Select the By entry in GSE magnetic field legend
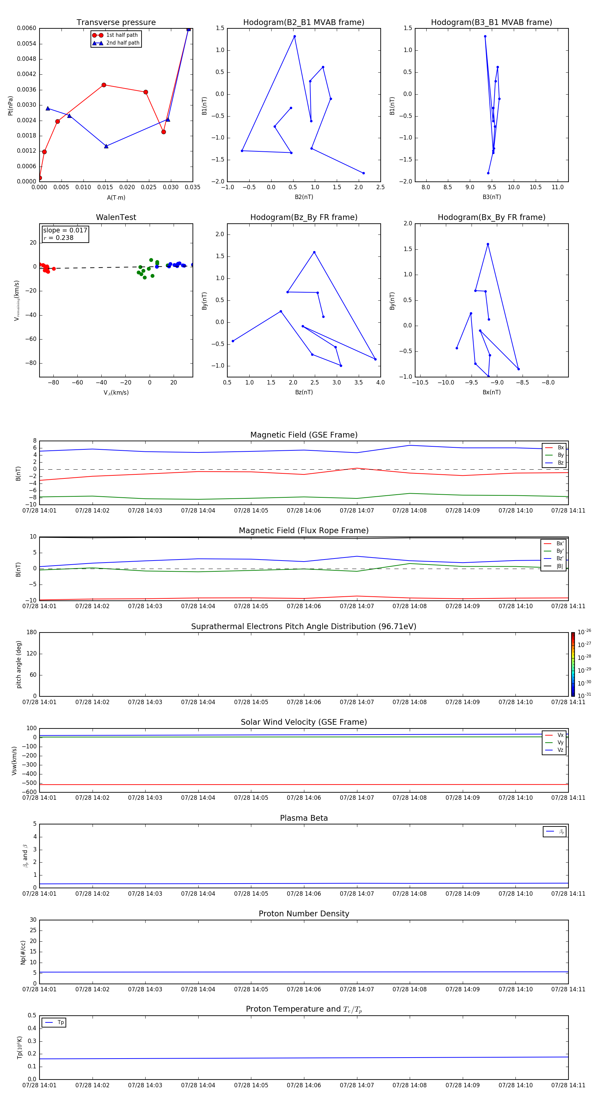Screen dimensions: 608x1115 click(x=554, y=455)
